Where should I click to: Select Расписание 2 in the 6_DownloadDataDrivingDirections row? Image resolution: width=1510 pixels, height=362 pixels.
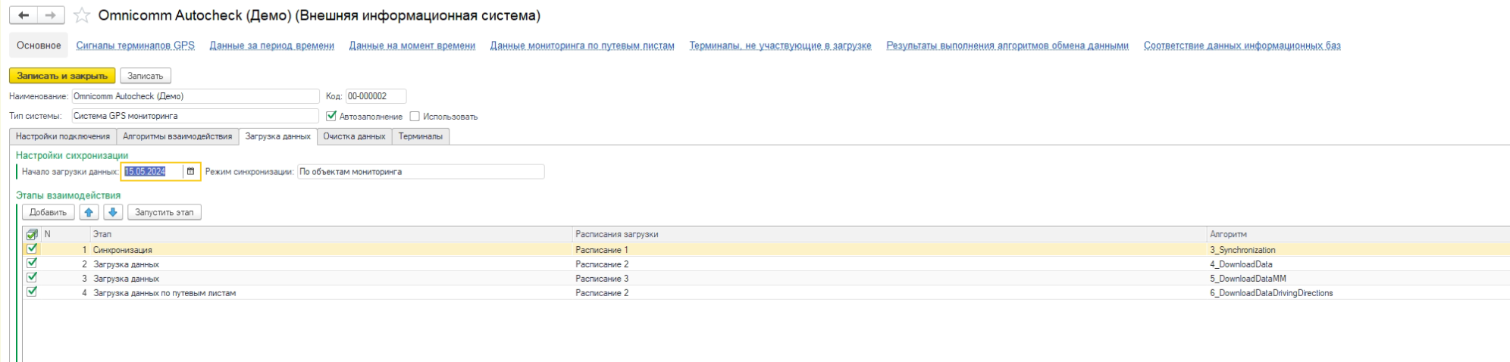click(889, 292)
